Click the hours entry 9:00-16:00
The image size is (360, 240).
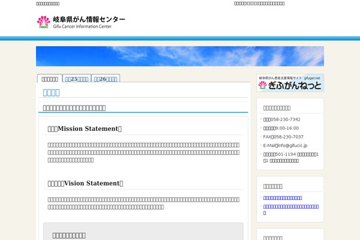pos(281,128)
